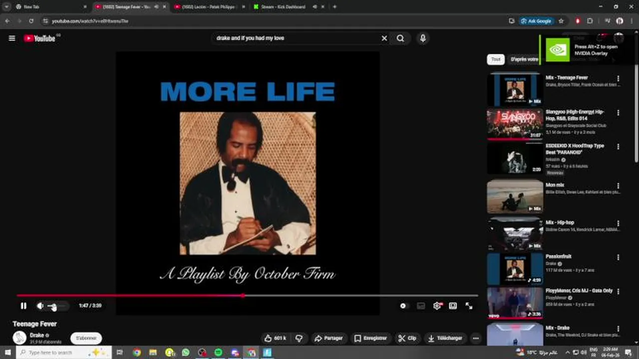Clear the search box with the X
Image resolution: width=639 pixels, height=359 pixels.
pos(384,38)
